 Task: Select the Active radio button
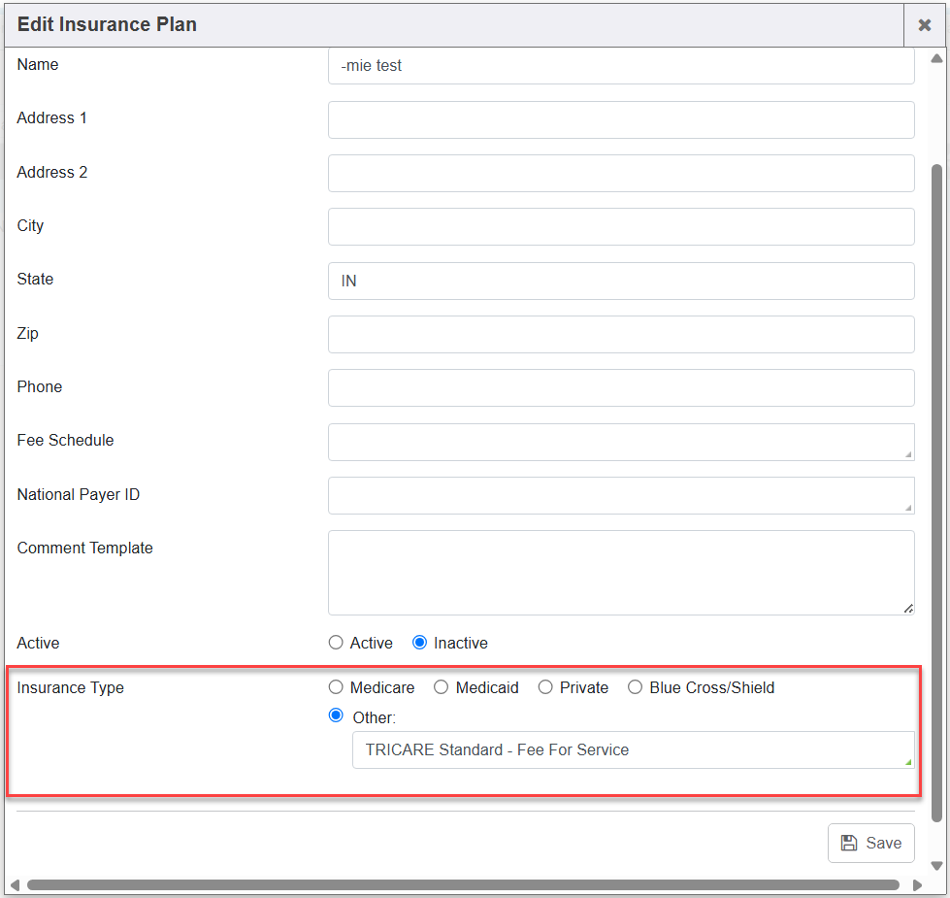[x=337, y=643]
